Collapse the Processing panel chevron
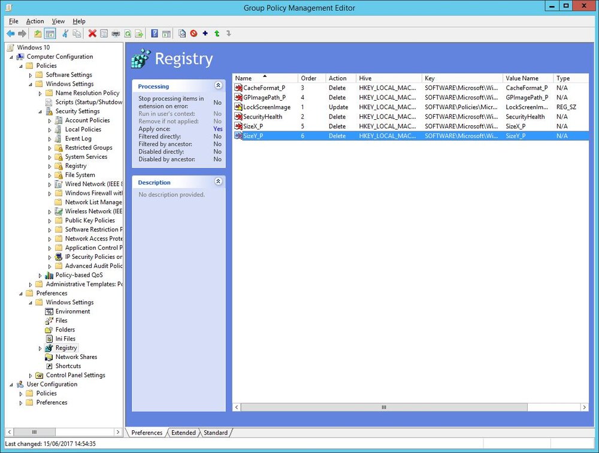This screenshot has width=599, height=453. [x=218, y=85]
